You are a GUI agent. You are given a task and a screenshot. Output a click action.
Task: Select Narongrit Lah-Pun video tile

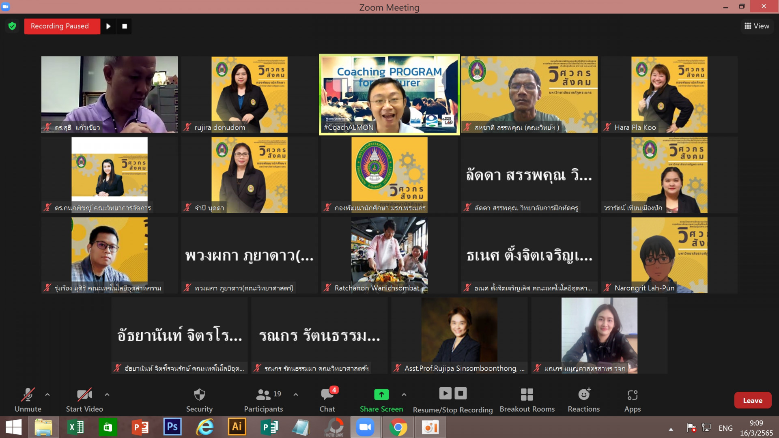tap(669, 255)
